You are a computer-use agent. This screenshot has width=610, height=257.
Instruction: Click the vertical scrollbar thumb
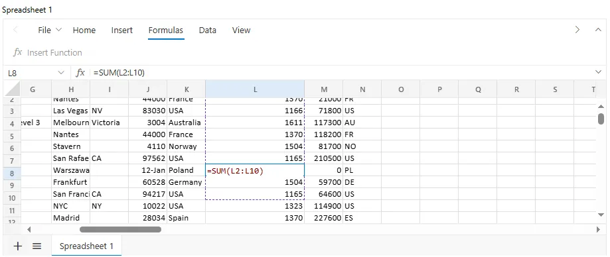tap(601, 119)
